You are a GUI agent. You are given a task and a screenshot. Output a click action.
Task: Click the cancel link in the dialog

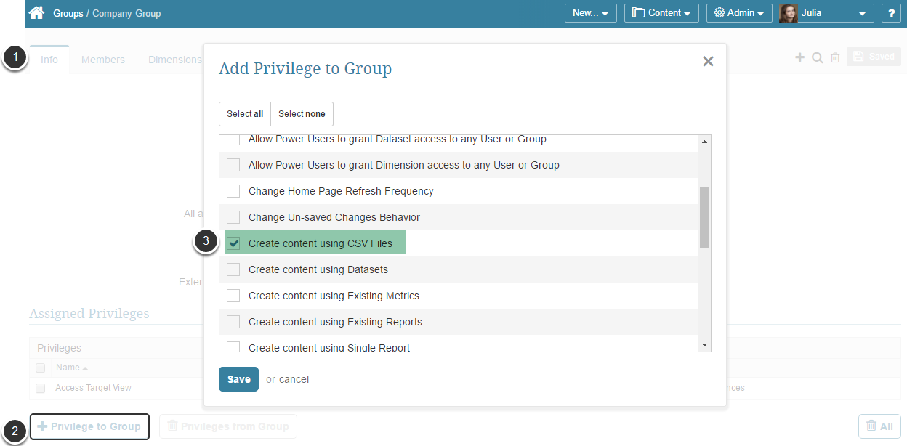point(294,378)
